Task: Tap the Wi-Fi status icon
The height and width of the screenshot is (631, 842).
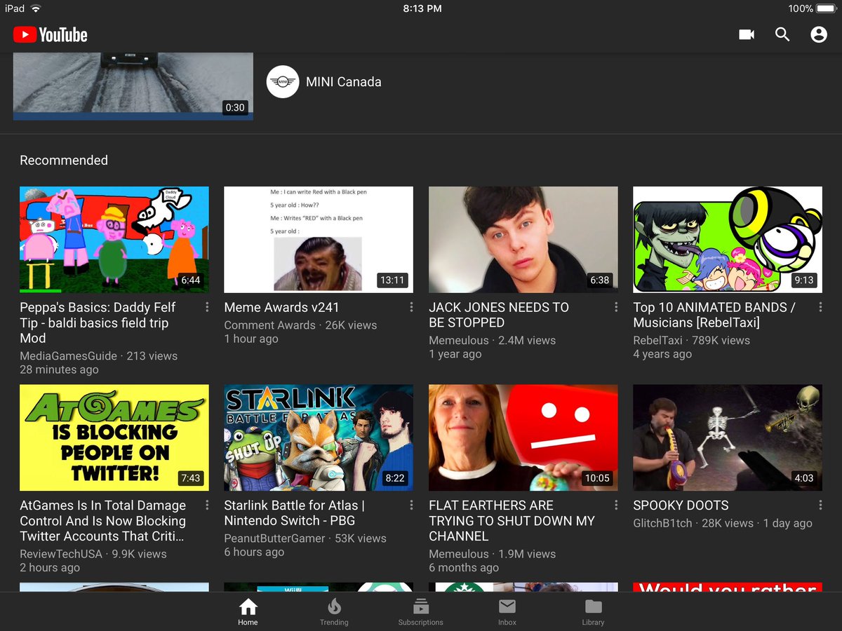Action: [36, 8]
